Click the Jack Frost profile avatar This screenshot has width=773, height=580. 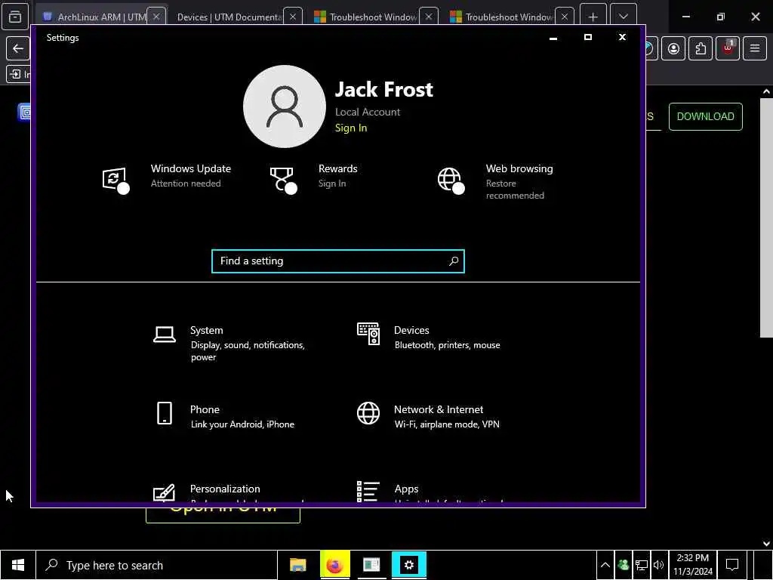pyautogui.click(x=285, y=106)
